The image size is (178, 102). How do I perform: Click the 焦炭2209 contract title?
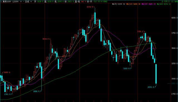[7, 2]
